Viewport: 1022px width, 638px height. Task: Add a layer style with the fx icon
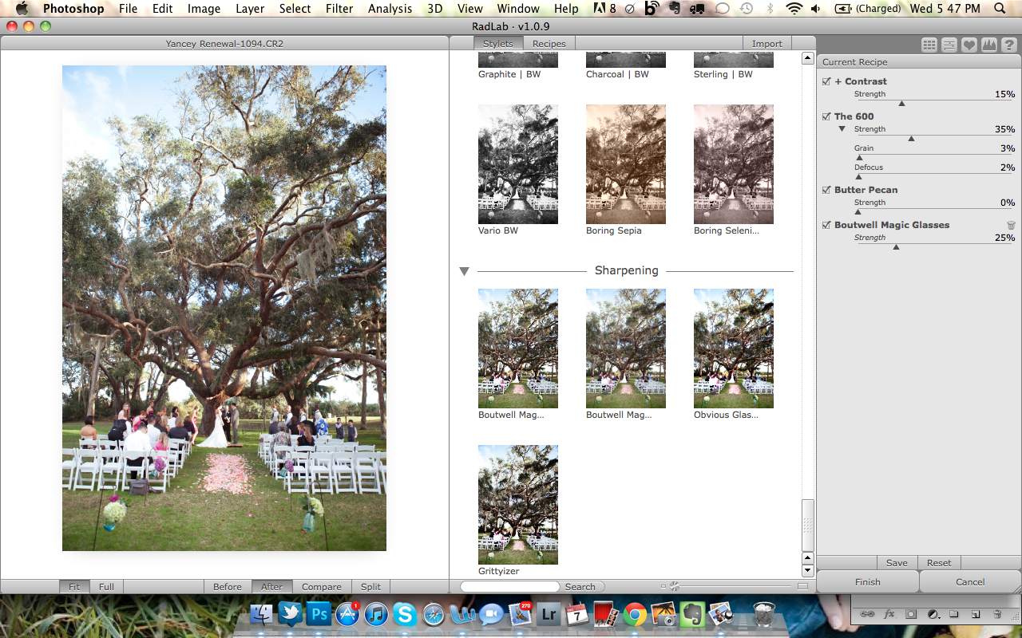click(889, 614)
